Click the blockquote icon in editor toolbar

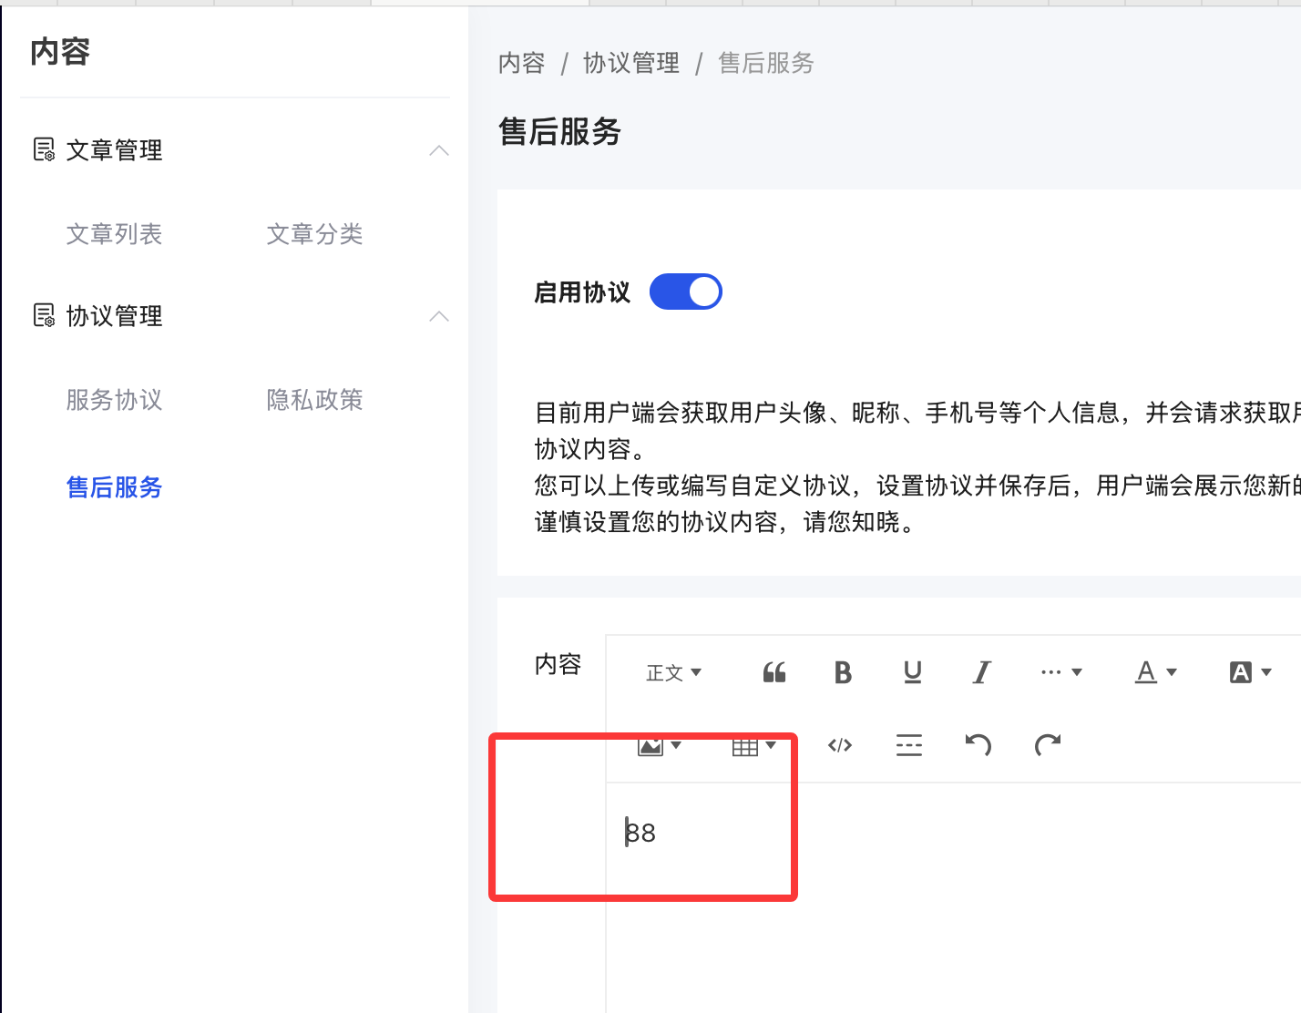[774, 672]
